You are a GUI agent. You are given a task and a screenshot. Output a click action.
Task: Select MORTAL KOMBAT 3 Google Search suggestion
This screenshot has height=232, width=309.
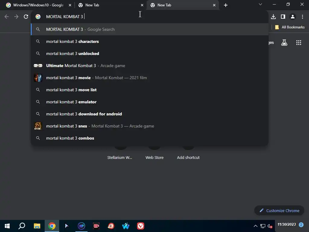(150, 29)
